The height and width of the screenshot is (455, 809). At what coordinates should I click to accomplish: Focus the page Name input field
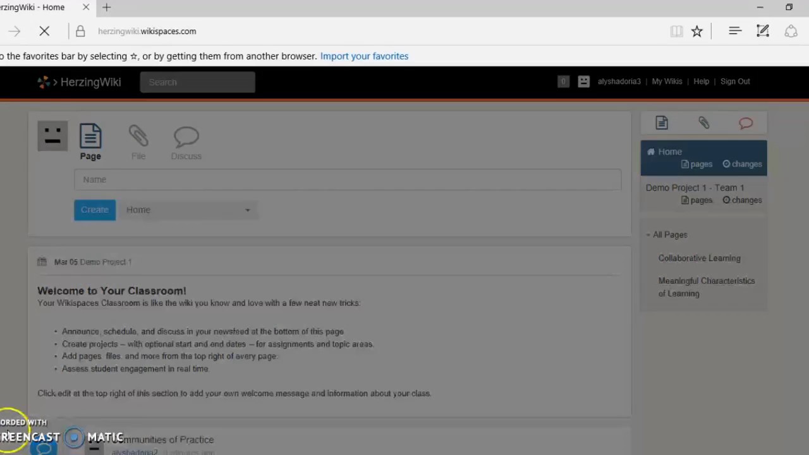click(x=348, y=179)
